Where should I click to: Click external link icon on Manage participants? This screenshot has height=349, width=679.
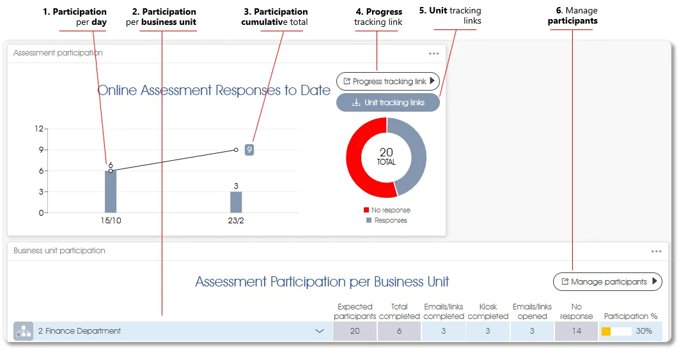point(565,282)
